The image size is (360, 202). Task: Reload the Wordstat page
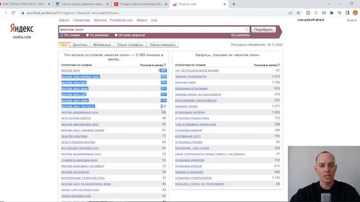click(13, 13)
